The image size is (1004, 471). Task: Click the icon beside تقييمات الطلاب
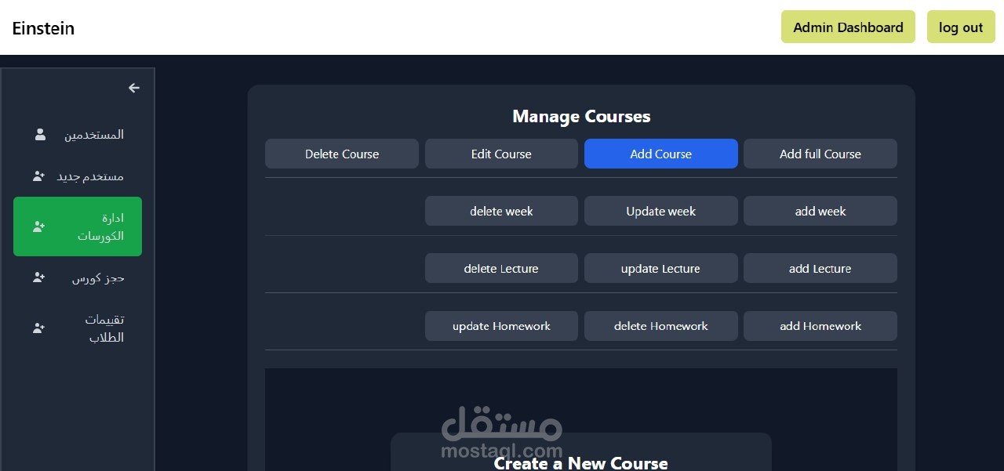click(38, 328)
